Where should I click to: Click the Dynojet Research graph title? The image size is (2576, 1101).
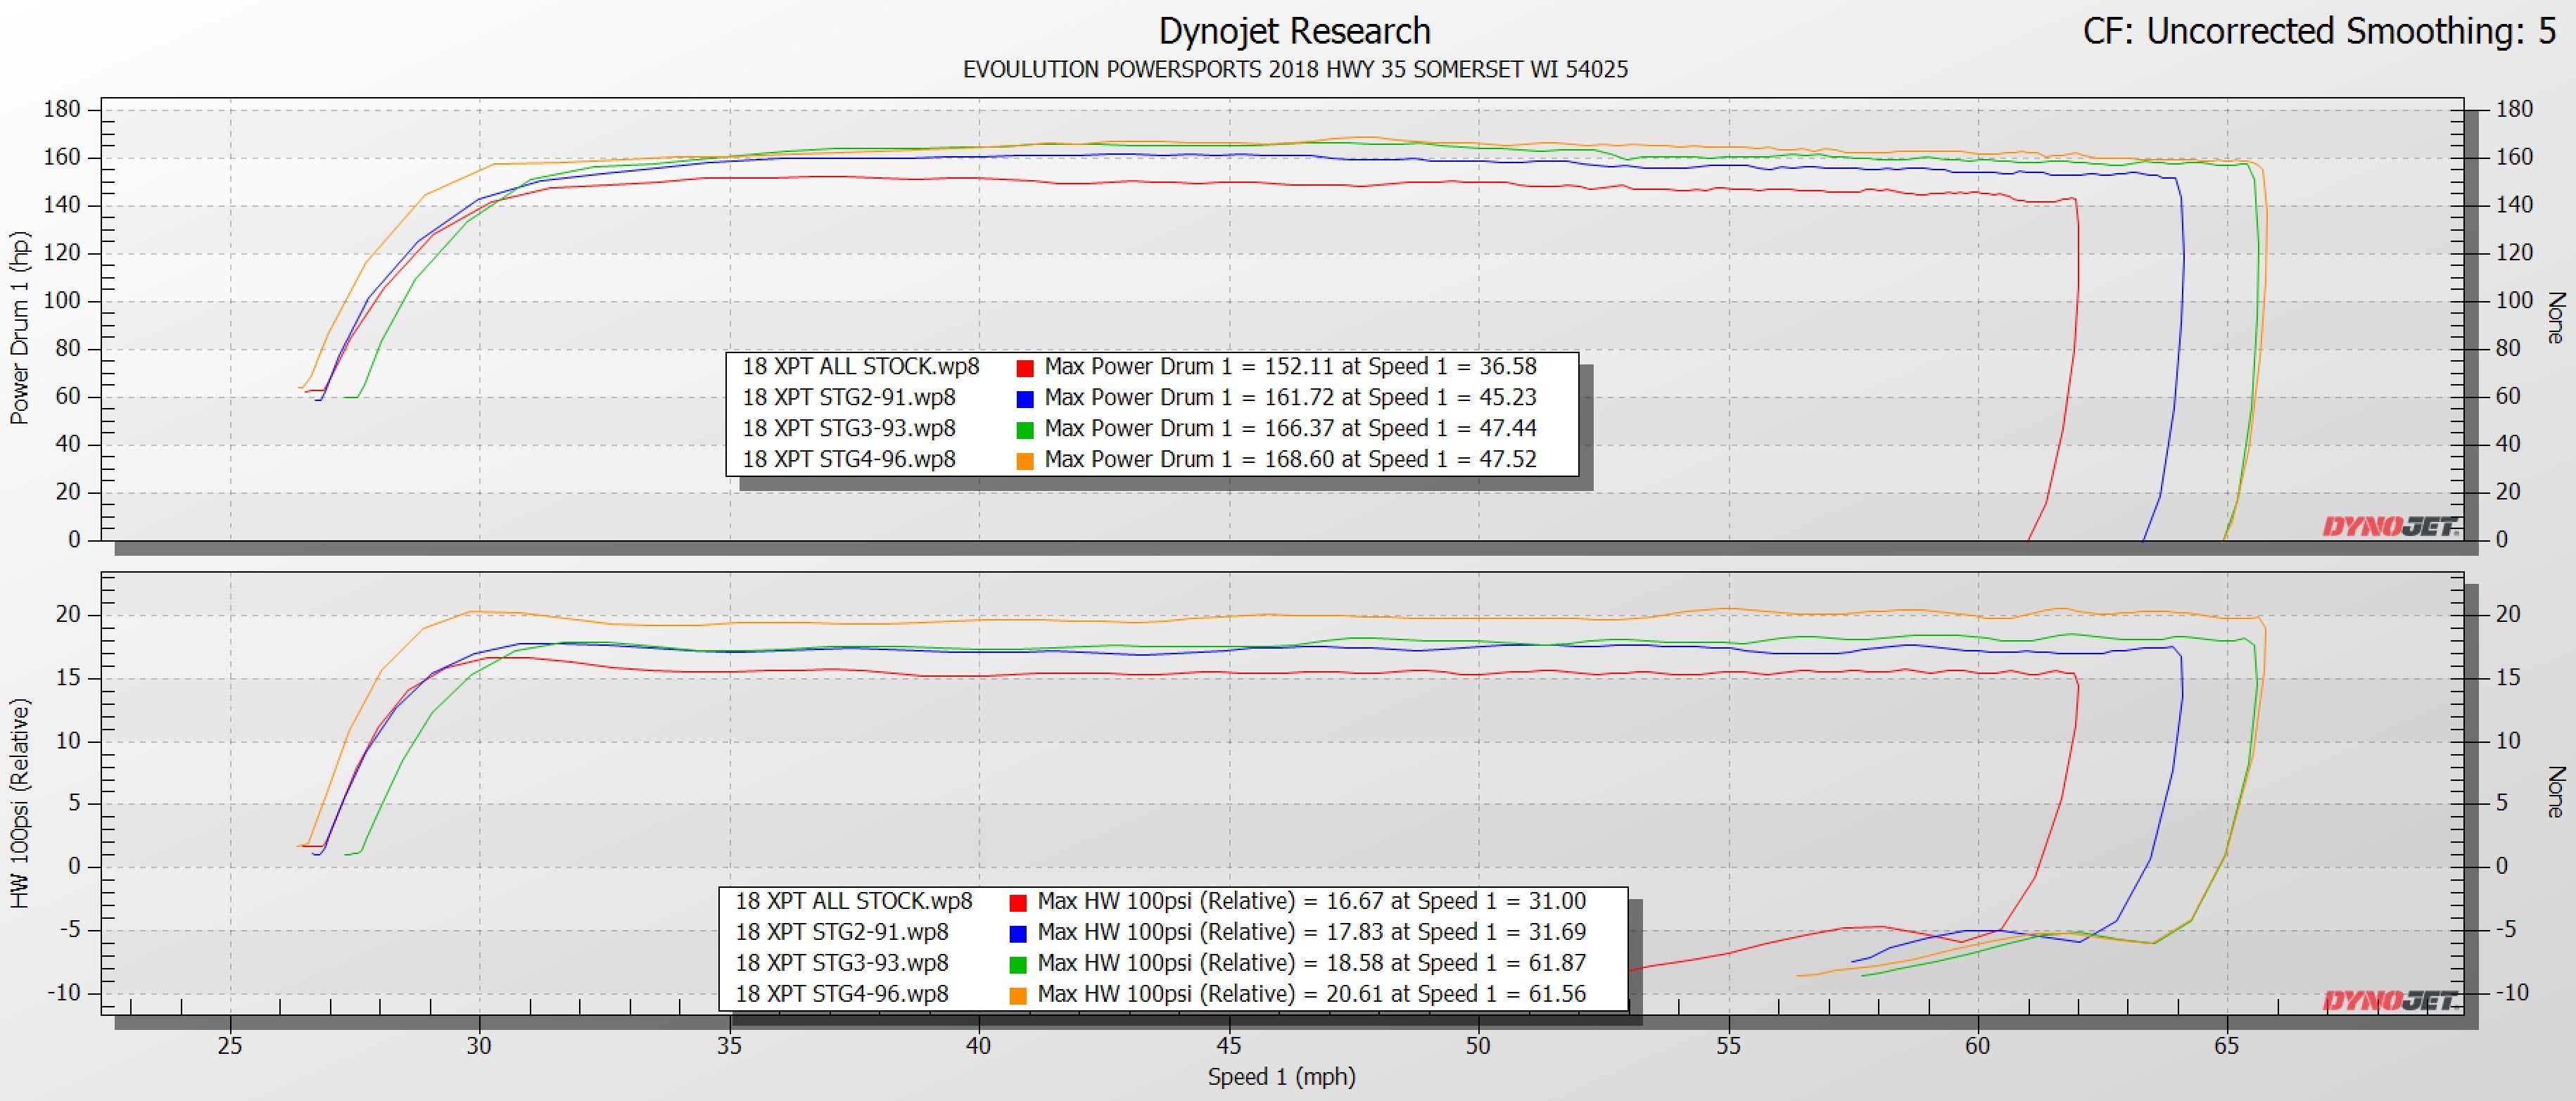click(1294, 31)
